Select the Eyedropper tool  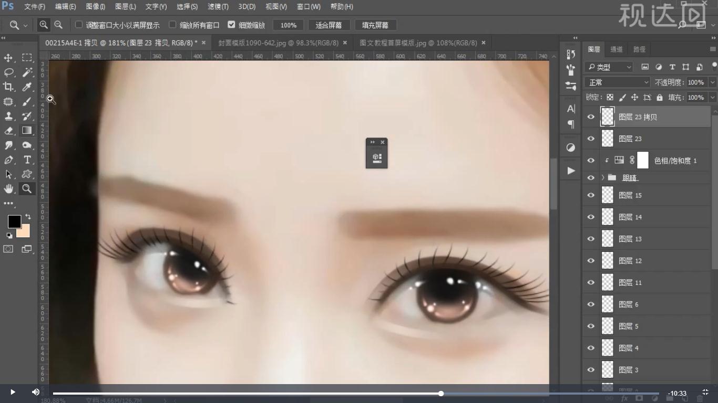click(27, 87)
